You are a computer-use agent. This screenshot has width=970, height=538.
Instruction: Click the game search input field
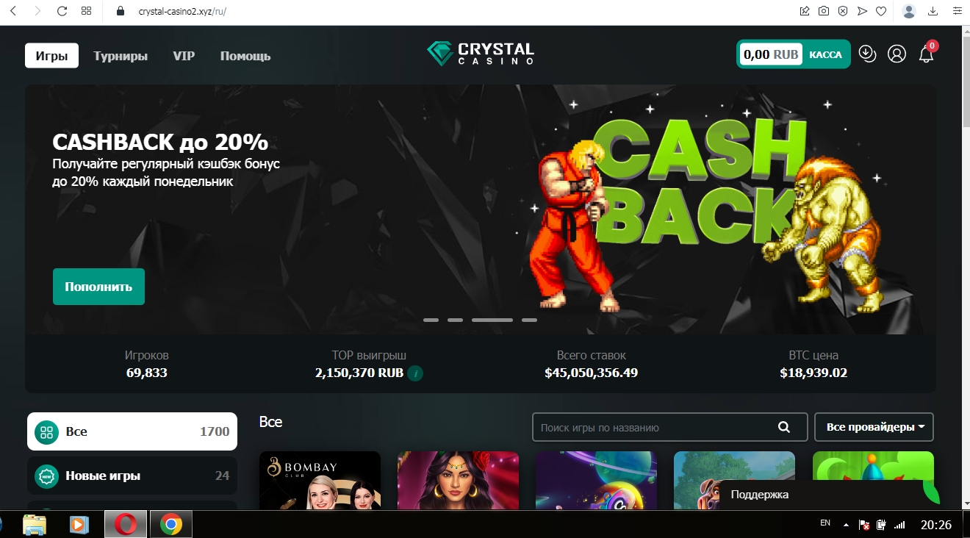click(655, 427)
